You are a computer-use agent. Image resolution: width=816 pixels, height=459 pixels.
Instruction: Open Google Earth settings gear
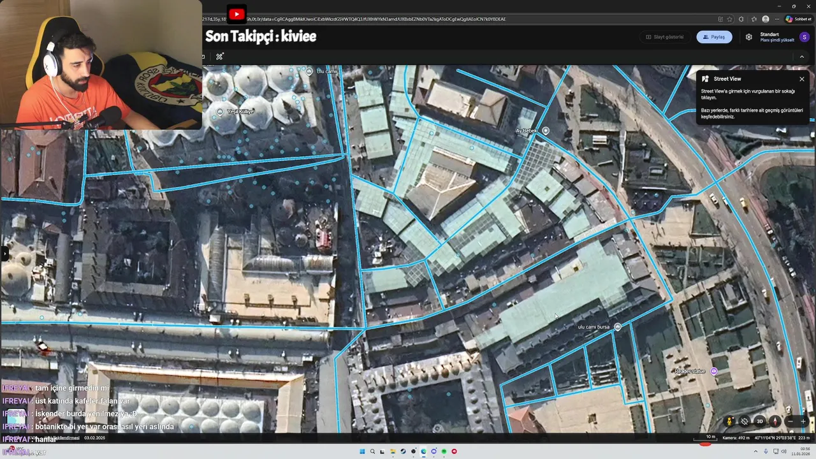[748, 37]
